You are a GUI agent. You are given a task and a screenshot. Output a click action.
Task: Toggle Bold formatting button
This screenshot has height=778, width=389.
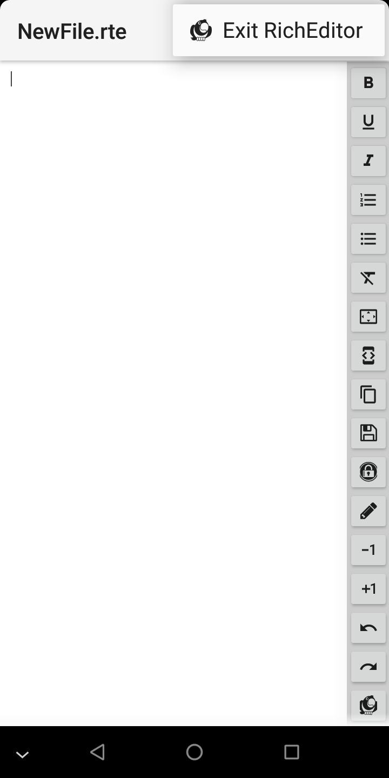pos(368,83)
